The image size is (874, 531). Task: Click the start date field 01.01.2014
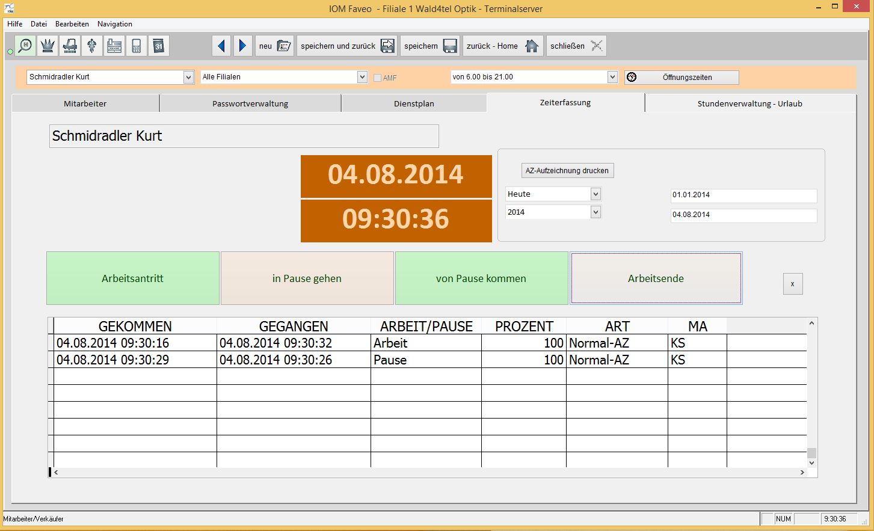(743, 195)
